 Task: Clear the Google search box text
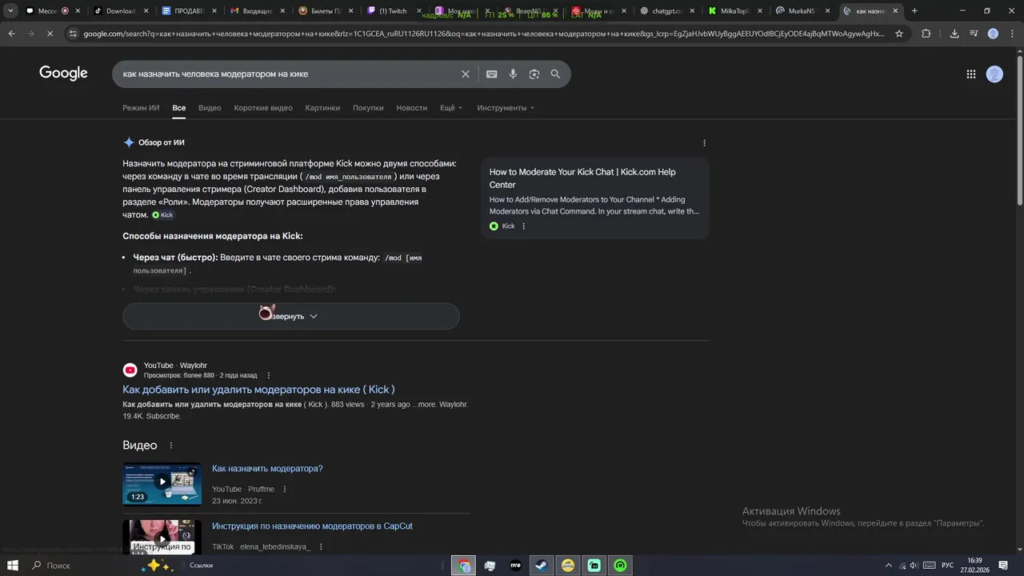pyautogui.click(x=465, y=74)
